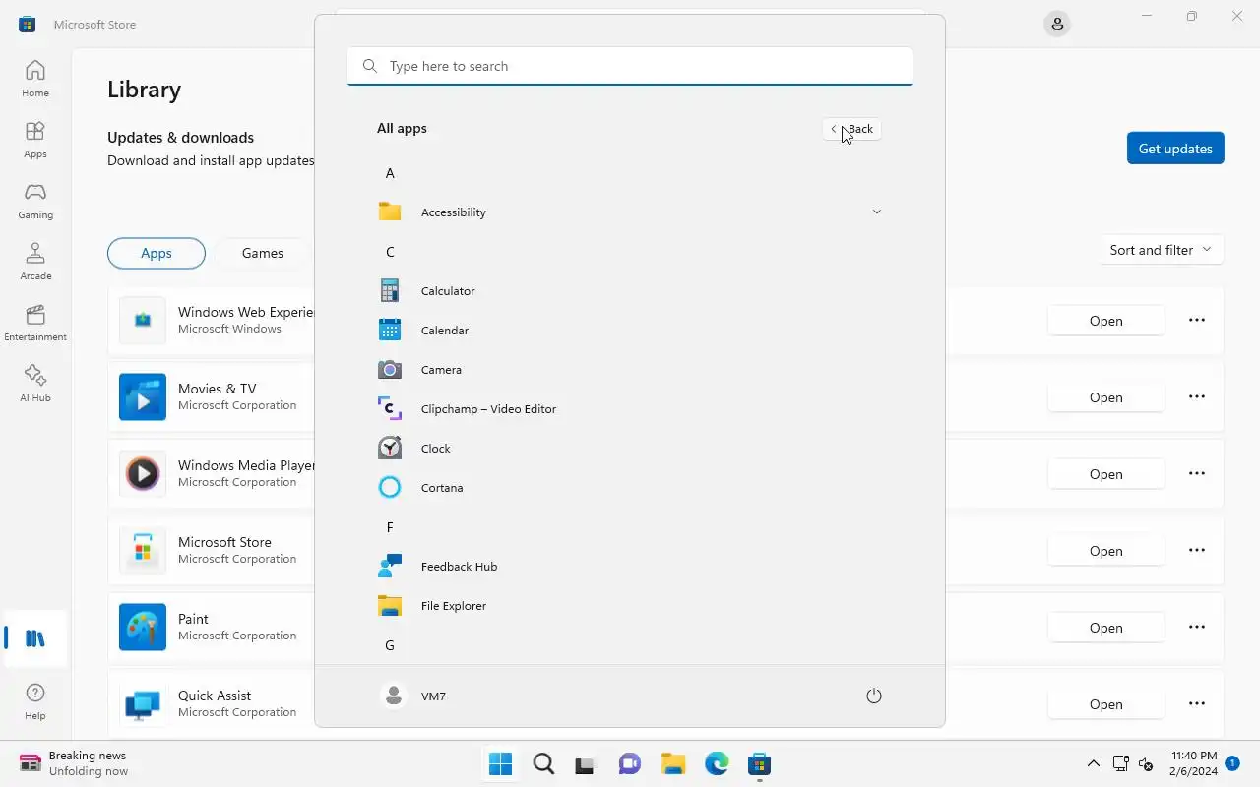Click Microsoft Store taskbar icon

tap(759, 763)
